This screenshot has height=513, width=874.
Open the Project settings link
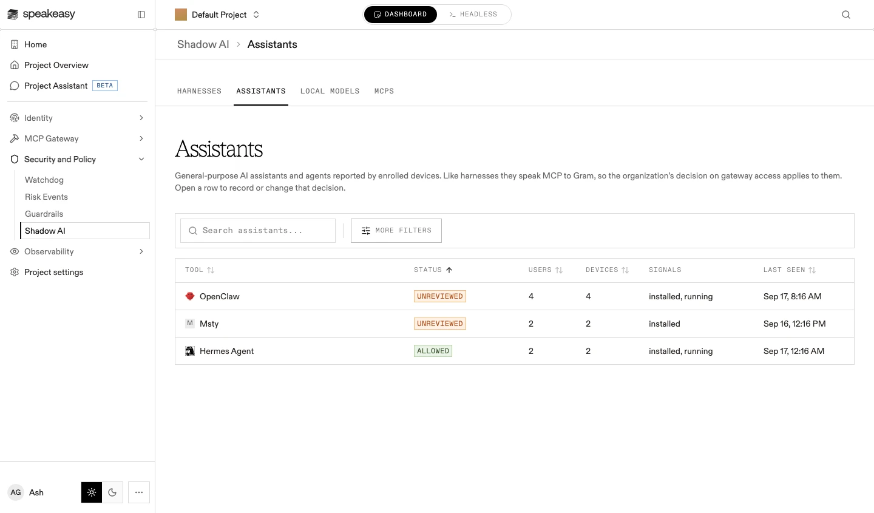coord(53,272)
